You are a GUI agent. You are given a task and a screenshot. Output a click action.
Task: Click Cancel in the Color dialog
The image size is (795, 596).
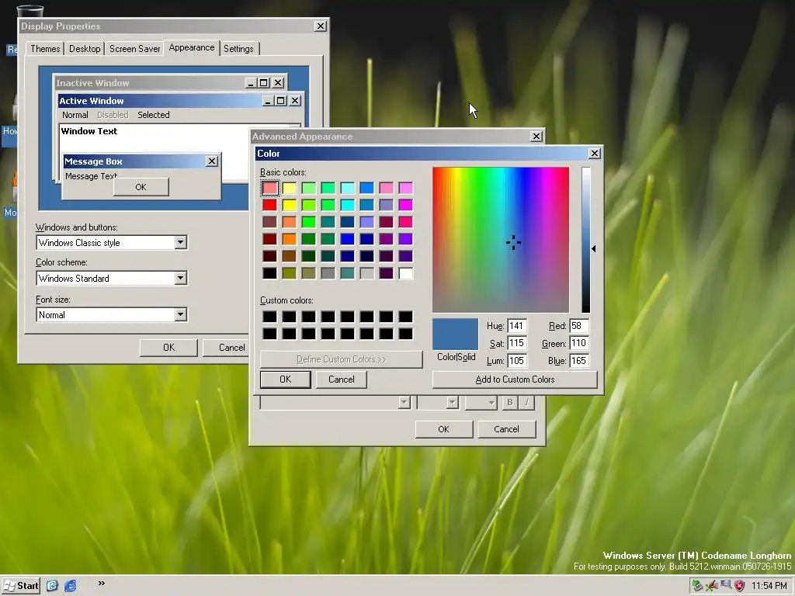coord(342,379)
